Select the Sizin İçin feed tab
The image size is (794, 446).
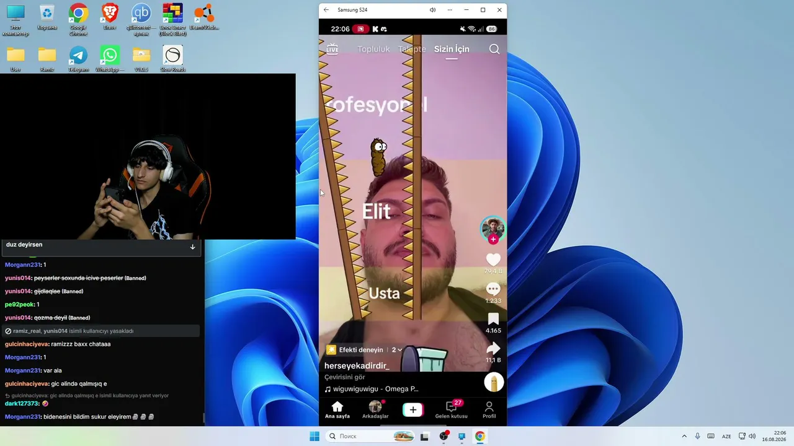[452, 49]
